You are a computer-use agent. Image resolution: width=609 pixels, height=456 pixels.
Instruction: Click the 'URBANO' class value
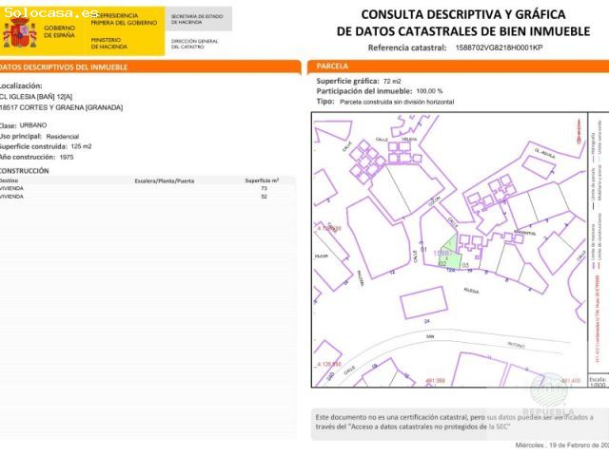tap(33, 125)
